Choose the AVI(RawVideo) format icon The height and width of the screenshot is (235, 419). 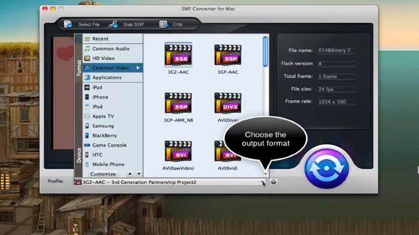click(178, 151)
